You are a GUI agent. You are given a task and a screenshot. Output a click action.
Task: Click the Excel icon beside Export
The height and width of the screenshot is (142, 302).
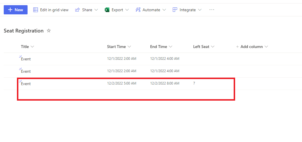[x=107, y=10]
